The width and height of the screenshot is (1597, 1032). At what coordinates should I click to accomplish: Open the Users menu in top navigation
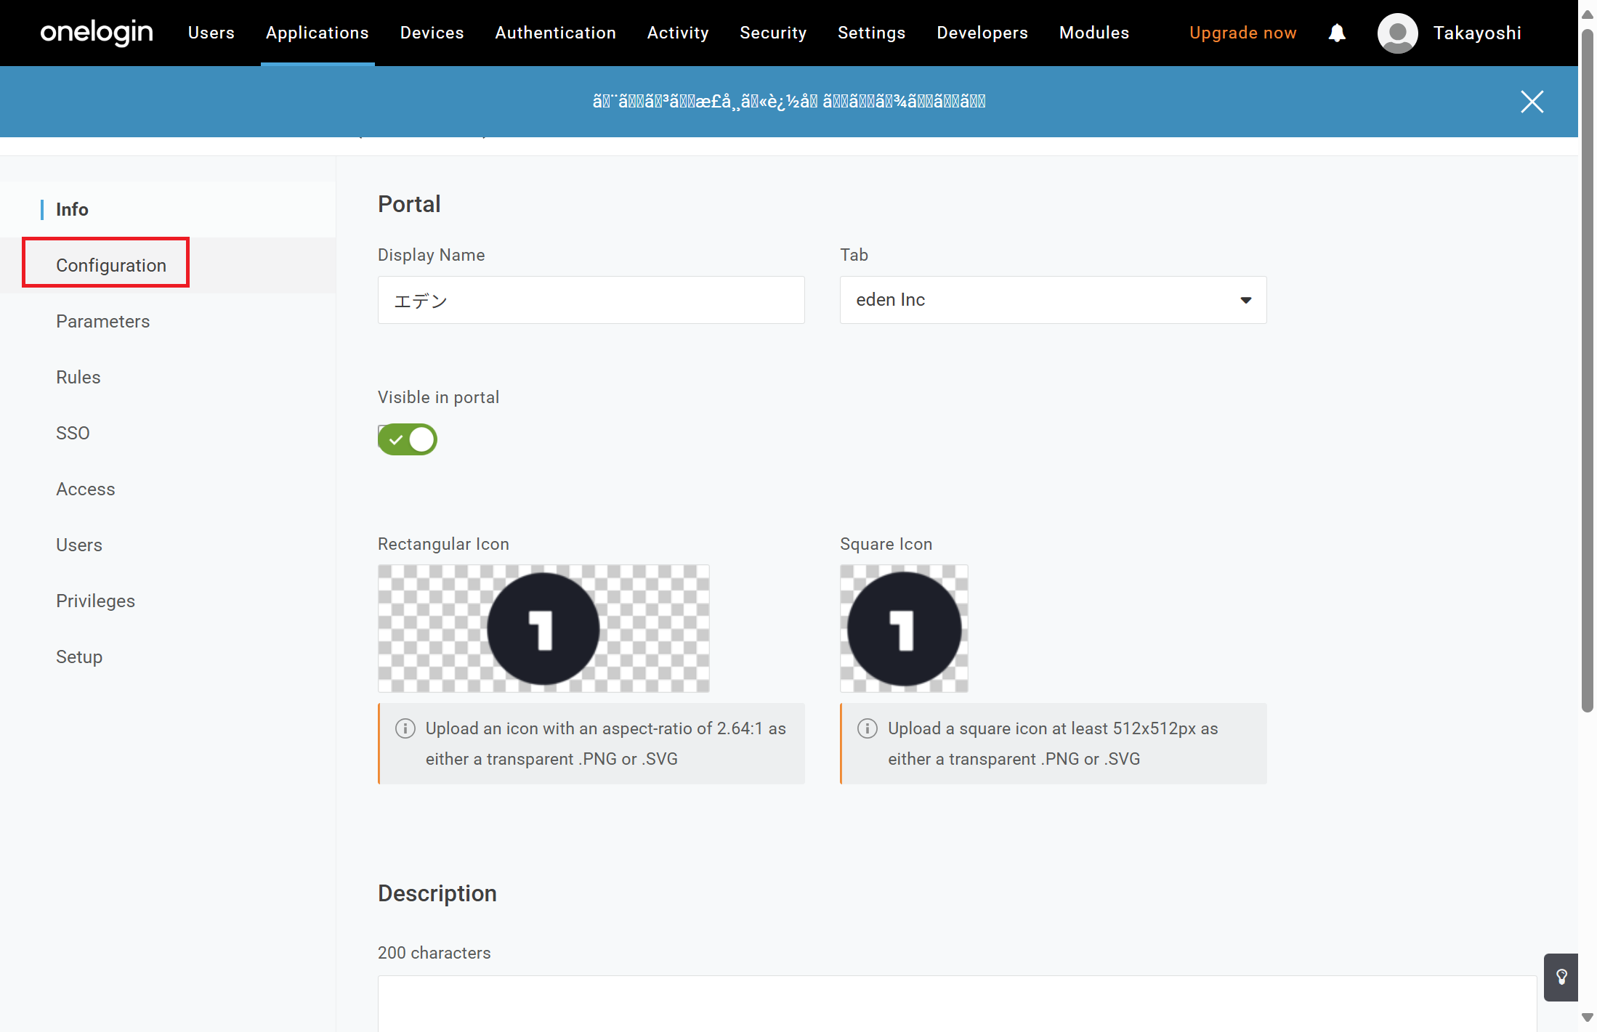(211, 33)
